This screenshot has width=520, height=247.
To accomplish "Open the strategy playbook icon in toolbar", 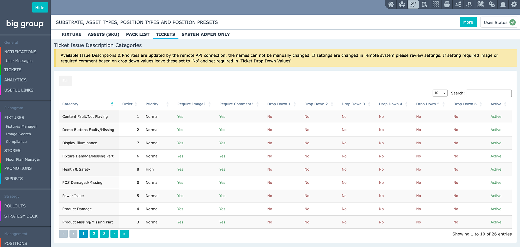I will (x=413, y=4).
